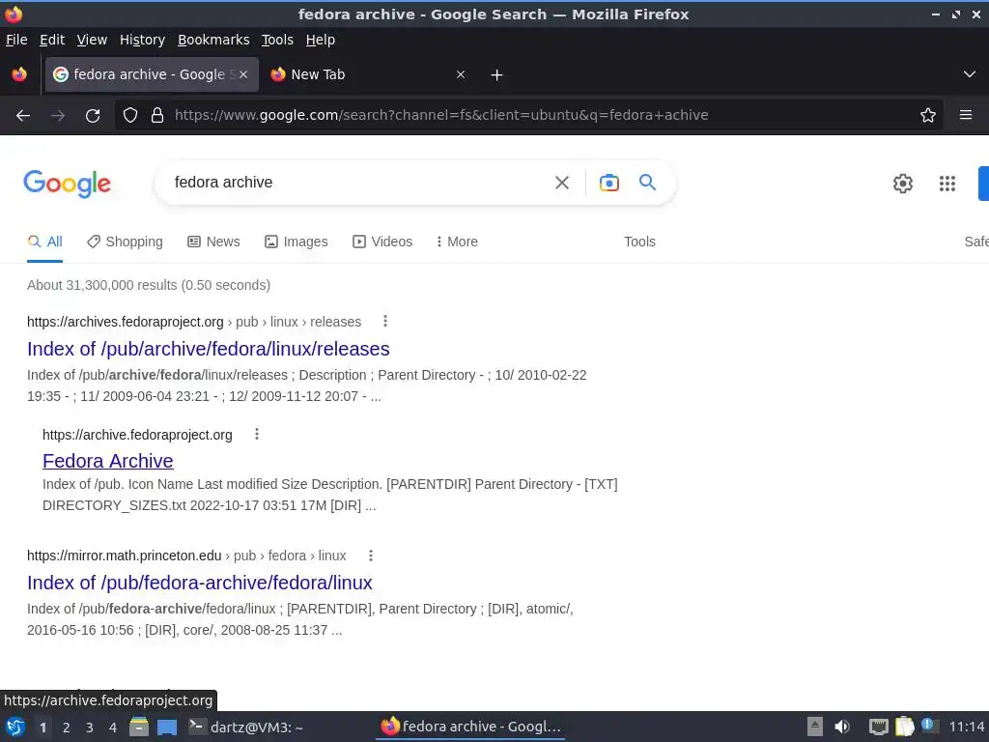This screenshot has height=742, width=989.
Task: Bookmark this page with the star icon
Action: (928, 115)
